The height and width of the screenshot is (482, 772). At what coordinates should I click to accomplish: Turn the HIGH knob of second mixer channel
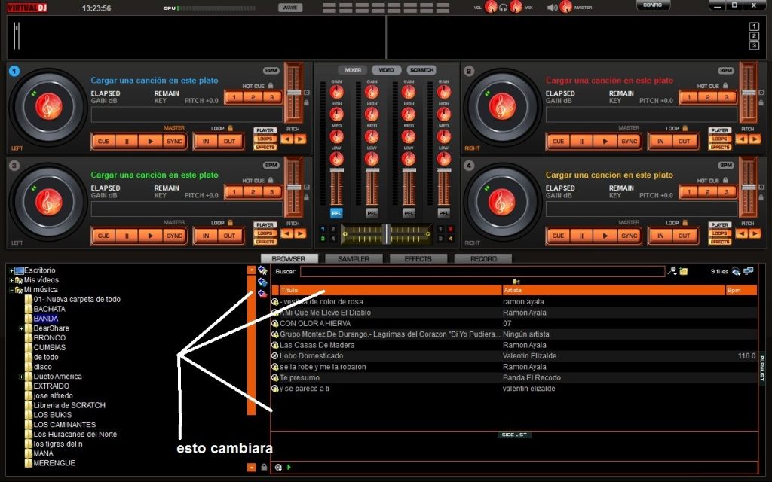point(372,114)
